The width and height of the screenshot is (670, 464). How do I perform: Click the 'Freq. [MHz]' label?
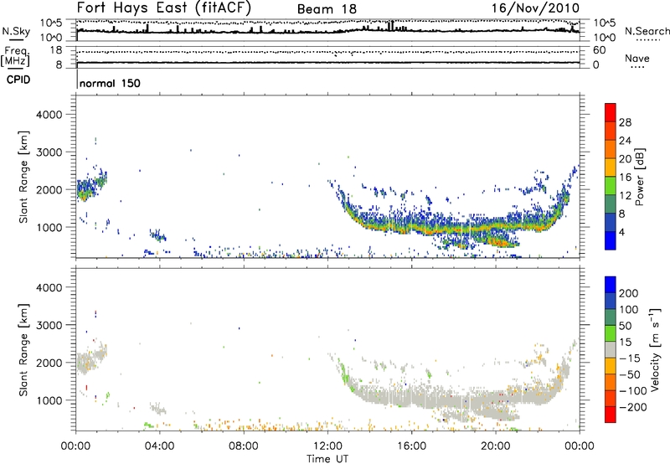(x=15, y=56)
